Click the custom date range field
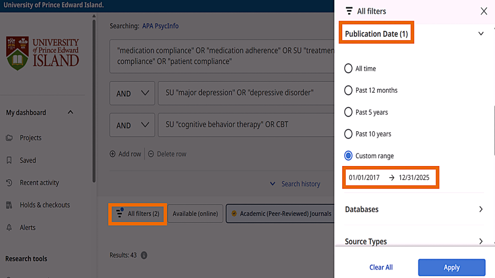The width and height of the screenshot is (495, 278). [391, 178]
